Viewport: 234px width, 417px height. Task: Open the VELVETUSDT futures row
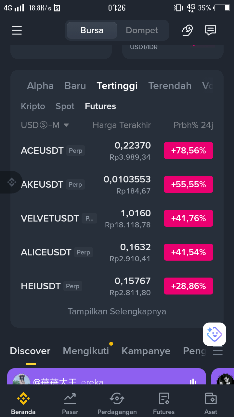(117, 218)
